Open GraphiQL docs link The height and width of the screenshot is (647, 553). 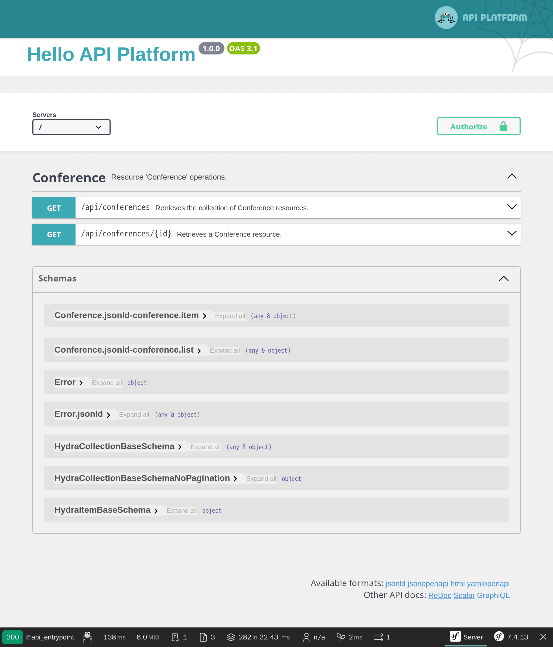pos(493,596)
